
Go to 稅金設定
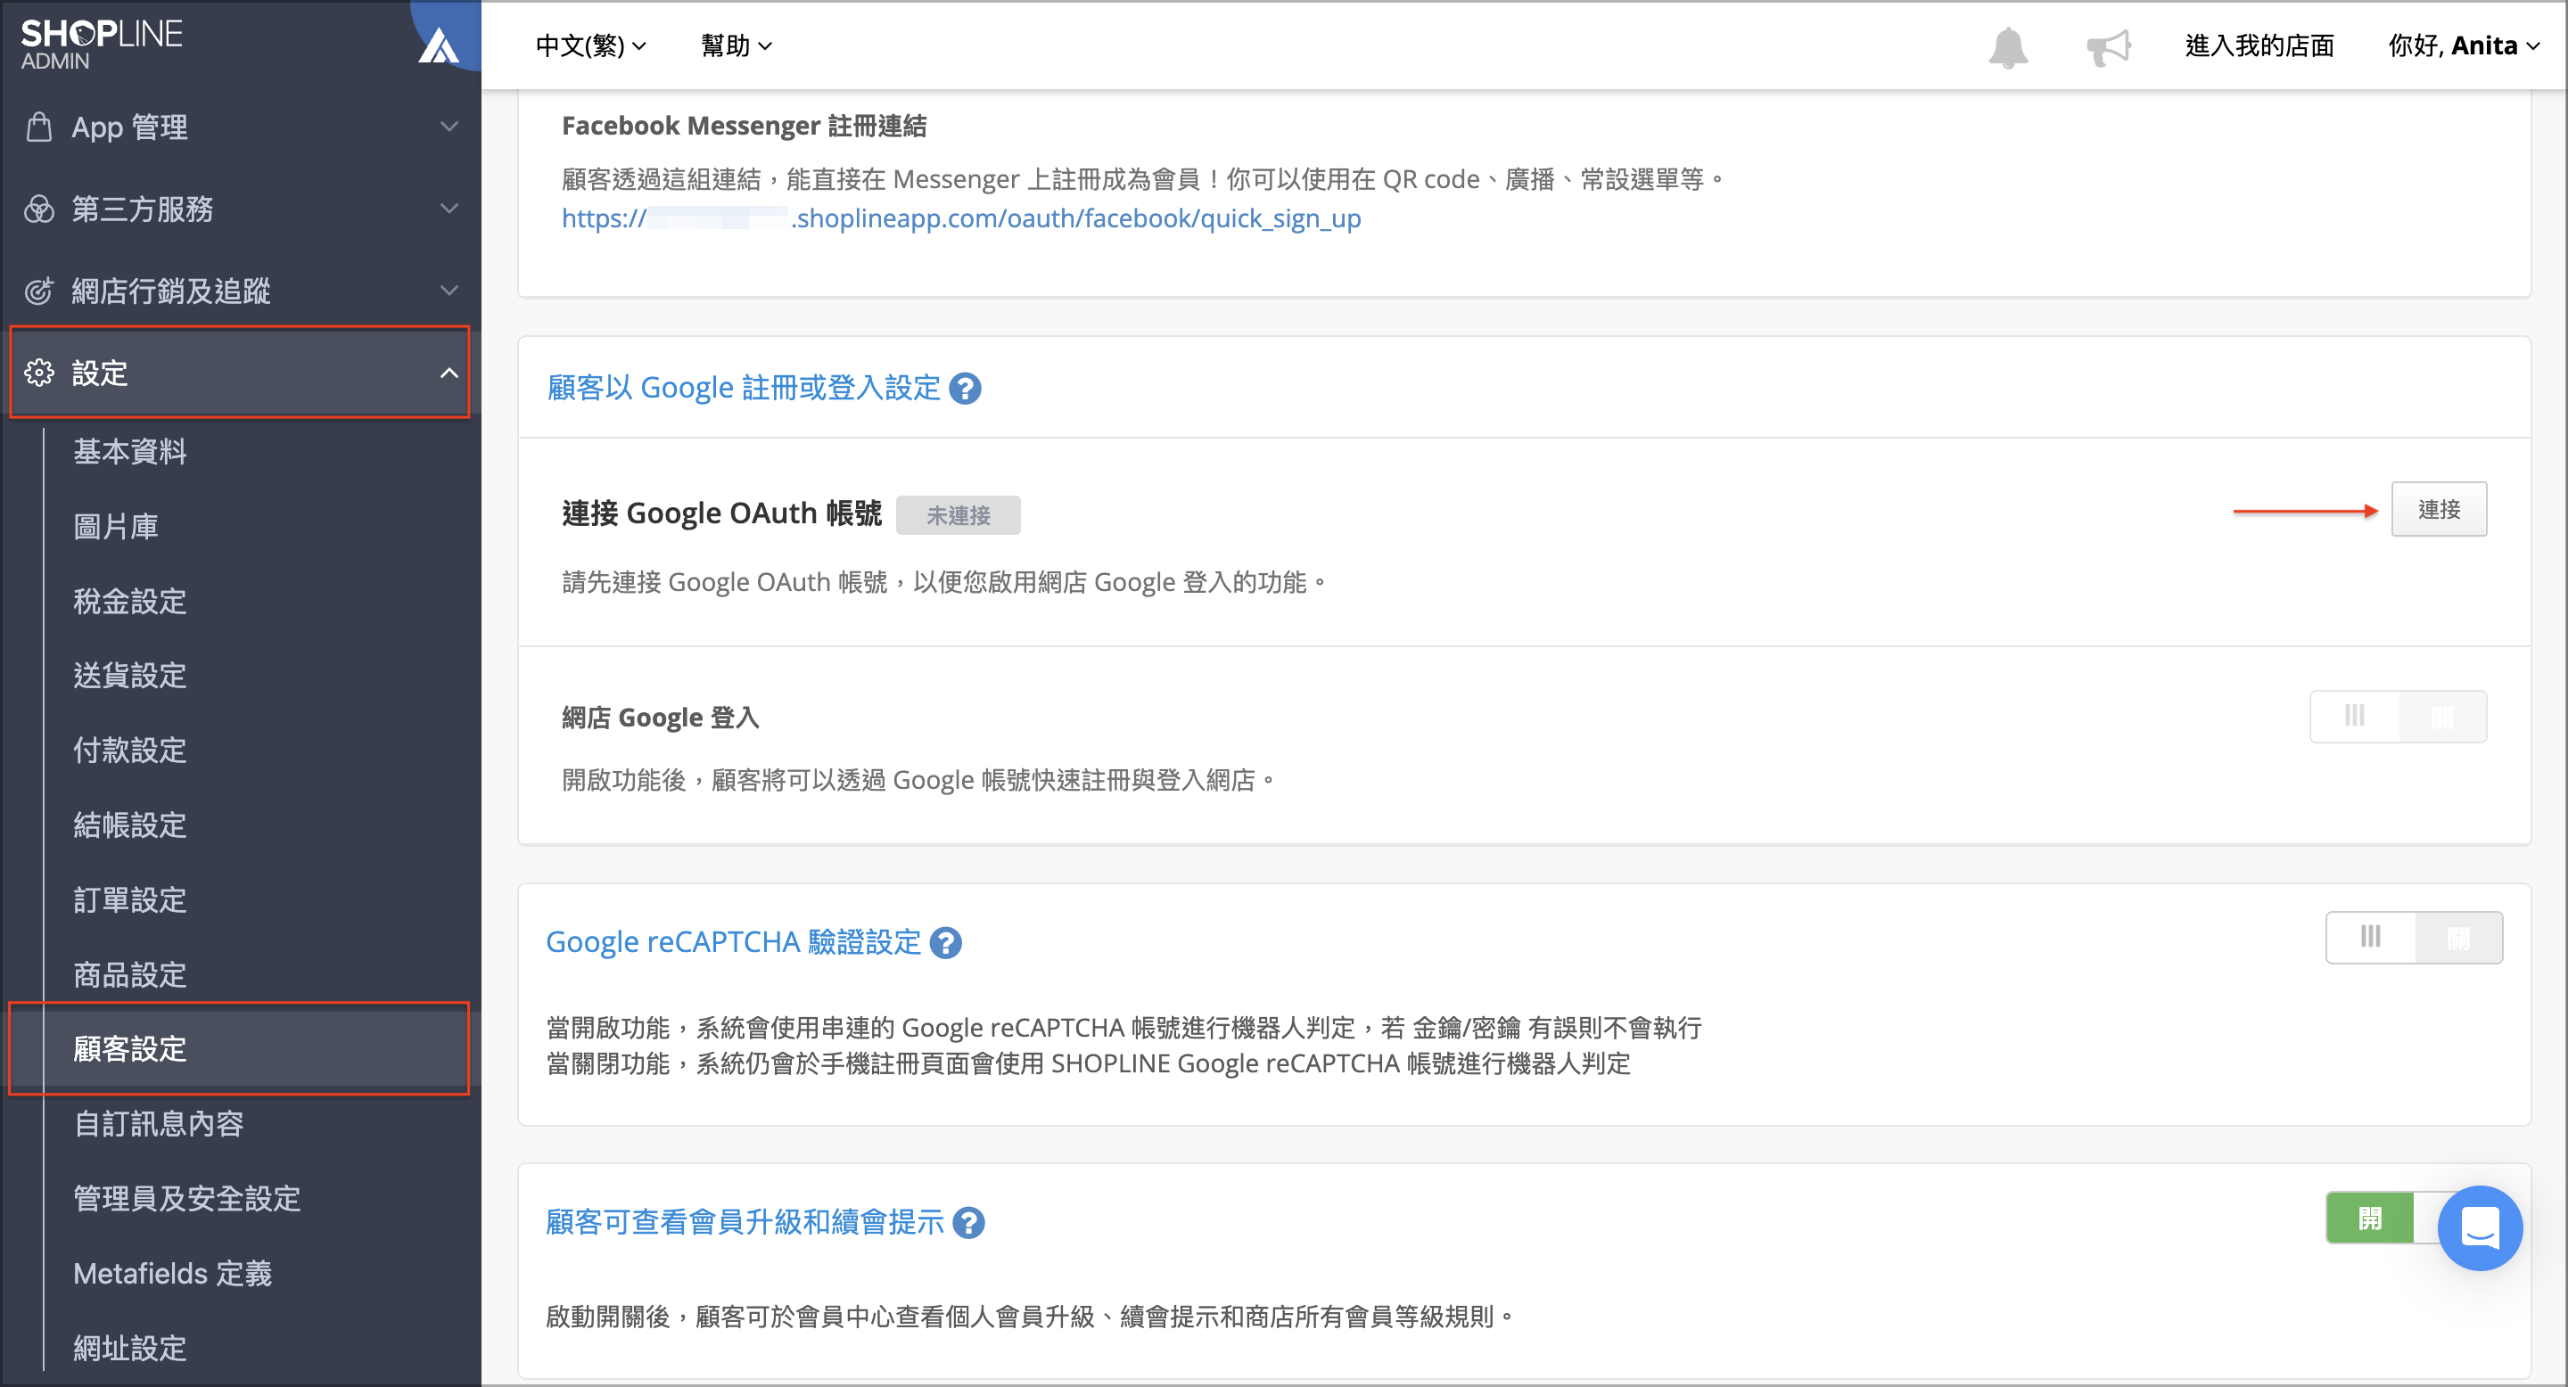coord(129,601)
